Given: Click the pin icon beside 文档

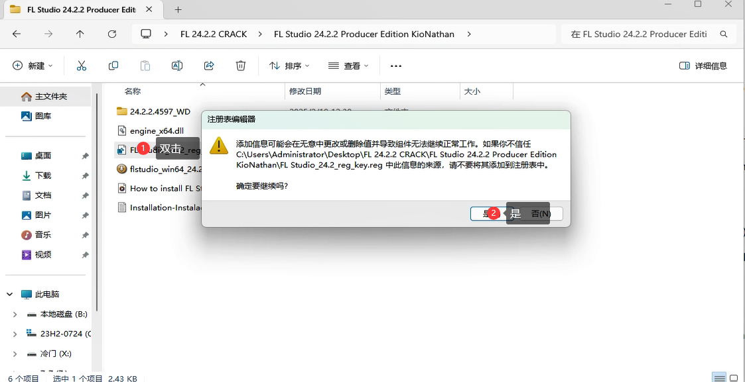Looking at the screenshot, I should (x=85, y=196).
